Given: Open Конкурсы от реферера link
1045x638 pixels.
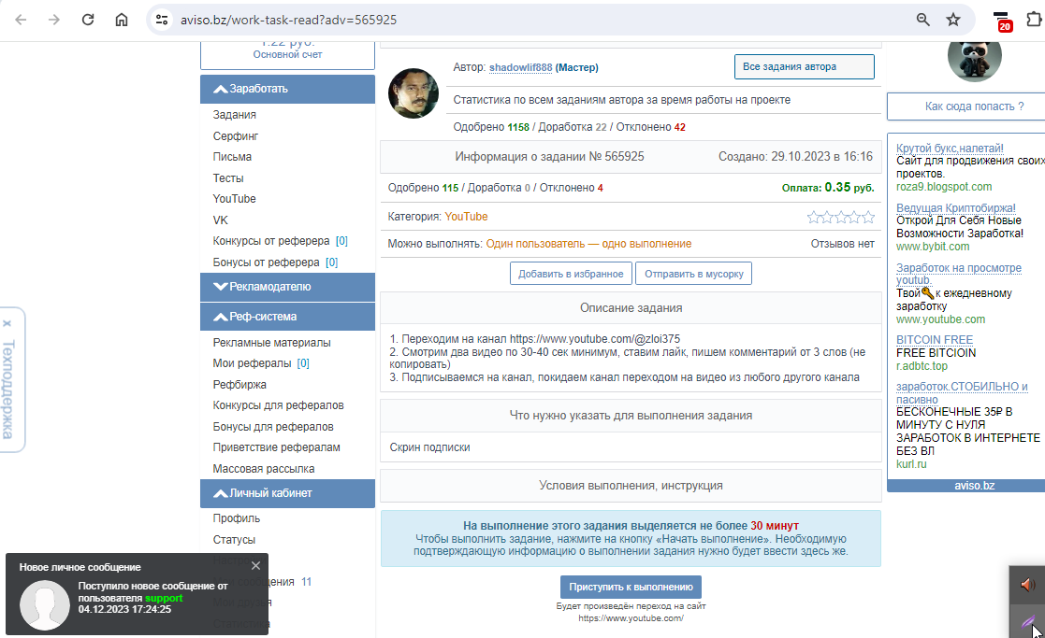Looking at the screenshot, I should click(271, 241).
